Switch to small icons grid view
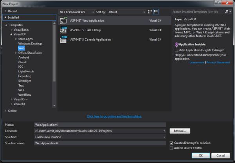 [x=150, y=12]
